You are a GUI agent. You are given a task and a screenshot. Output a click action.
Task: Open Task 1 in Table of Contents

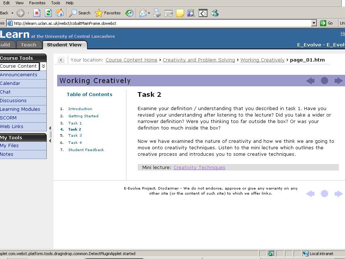click(75, 123)
